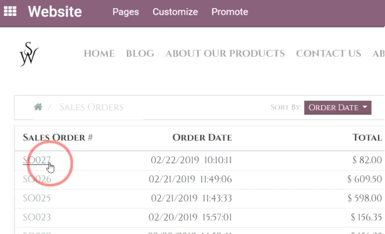This screenshot has width=385, height=234.
Task: Open the Customize menu
Action: click(x=175, y=11)
